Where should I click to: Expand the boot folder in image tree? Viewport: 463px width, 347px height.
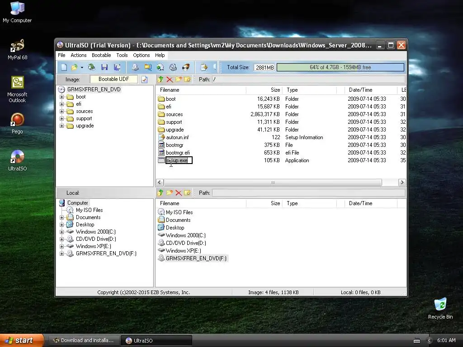point(61,97)
